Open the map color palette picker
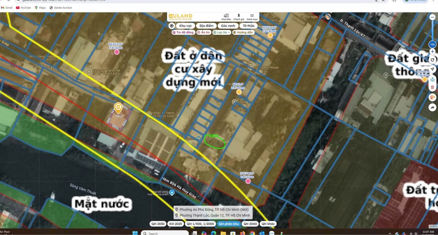Image resolution: width=438 pixels, height=235 pixels. (x=432, y=97)
